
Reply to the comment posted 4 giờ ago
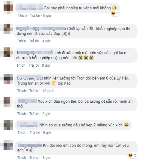click(34, 41)
